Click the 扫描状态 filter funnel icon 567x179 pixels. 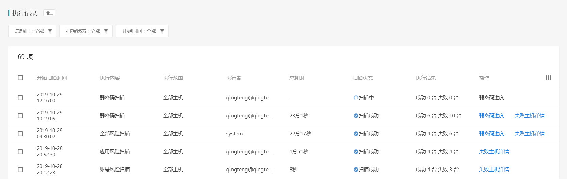pyautogui.click(x=106, y=31)
